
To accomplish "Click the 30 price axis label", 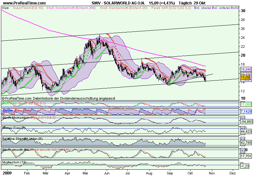I will [x=243, y=11].
